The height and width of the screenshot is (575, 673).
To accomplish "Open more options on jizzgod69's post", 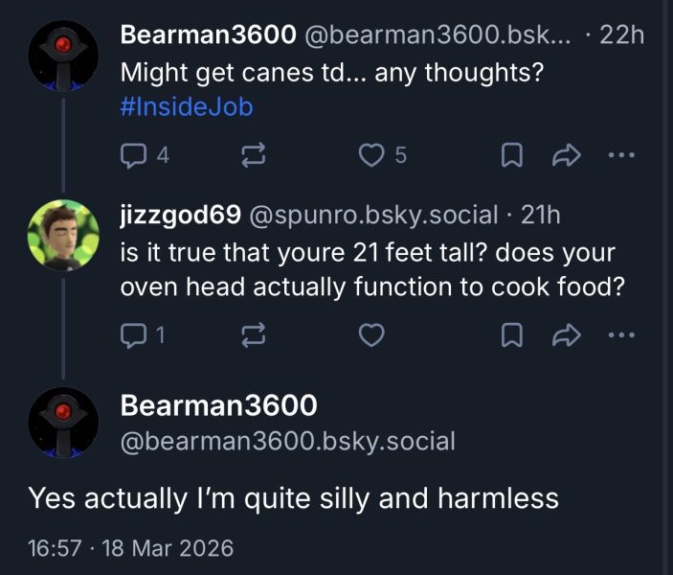I will (621, 334).
